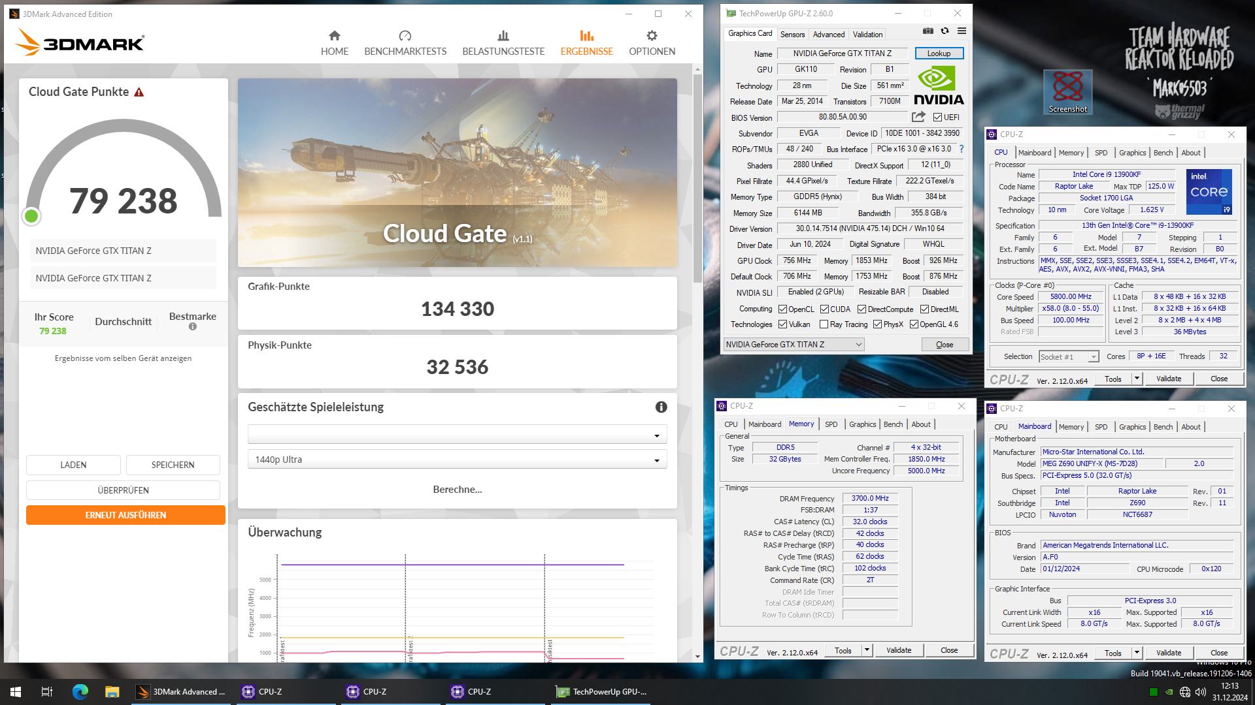Viewport: 1255px width, 705px height.
Task: Click the scroll down arrow in 3DMark
Action: coord(697,657)
